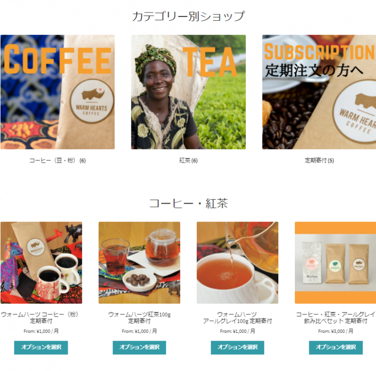376x371 pixels.
Task: Click the ¥3,000 / 月 price text
Action: 342,331
